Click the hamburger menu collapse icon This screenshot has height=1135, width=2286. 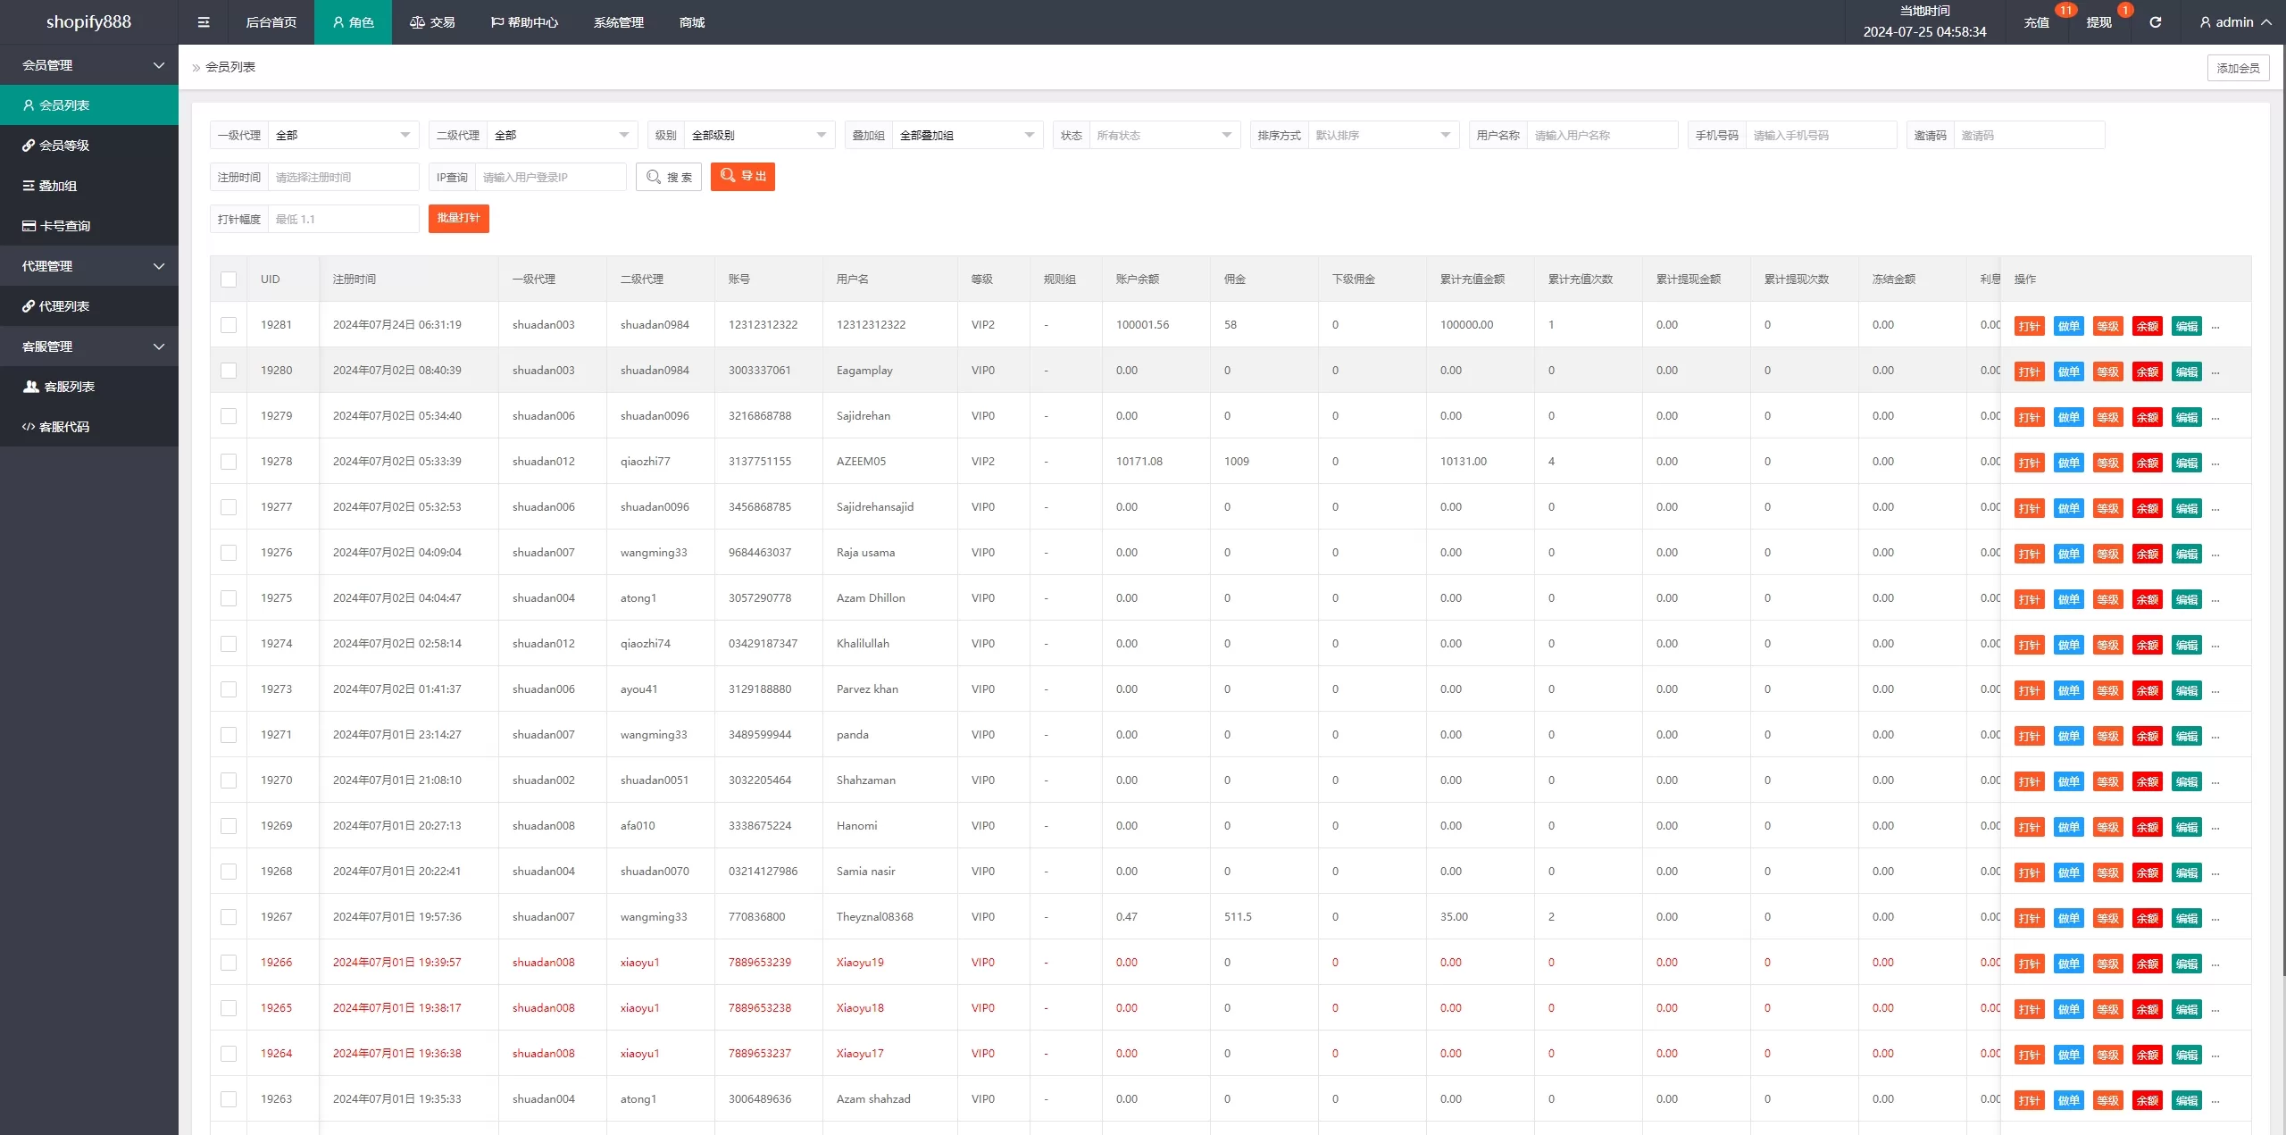204,22
